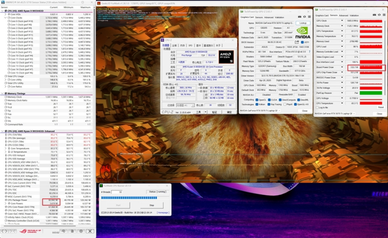Click HWiNFO X close sensors button
Screen dimensions: 388x238
point(90,231)
